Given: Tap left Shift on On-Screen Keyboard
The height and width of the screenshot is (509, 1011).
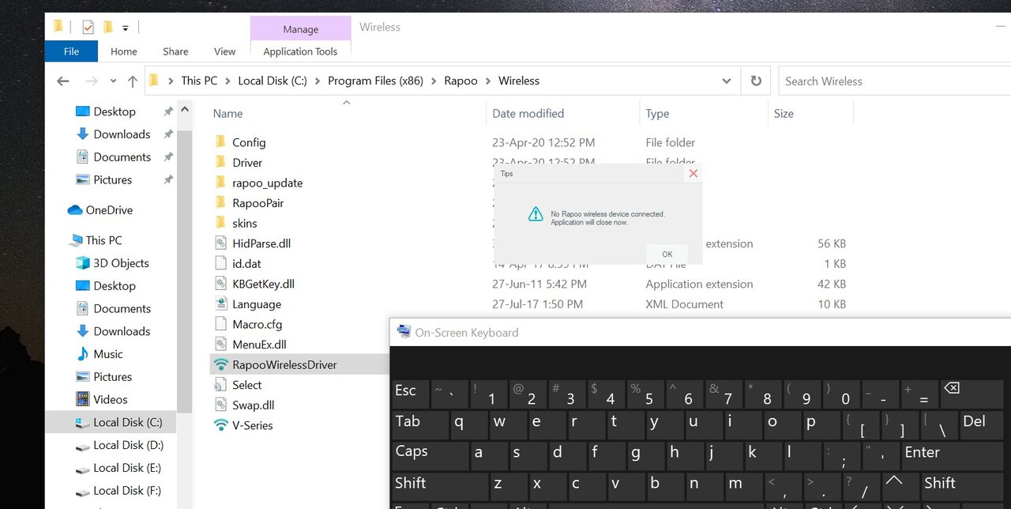Looking at the screenshot, I should [x=439, y=486].
